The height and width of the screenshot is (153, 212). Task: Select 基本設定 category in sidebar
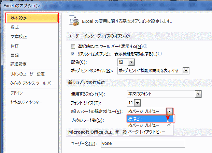click(32, 18)
